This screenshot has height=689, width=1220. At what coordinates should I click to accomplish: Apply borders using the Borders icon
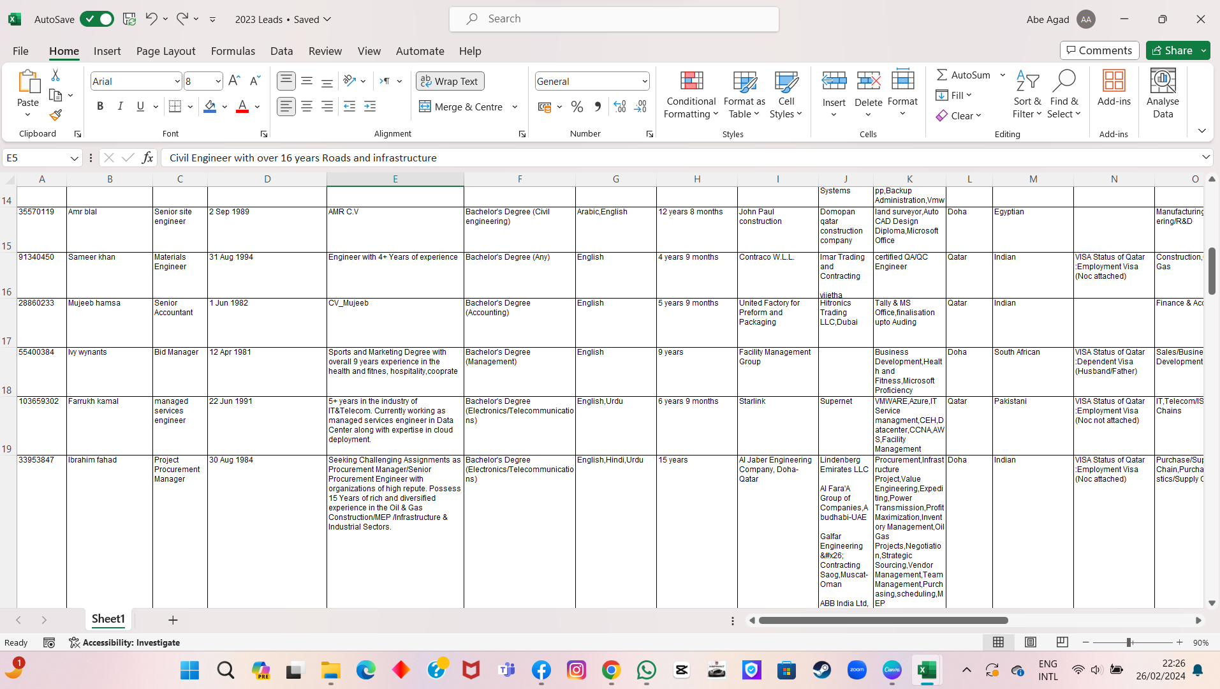click(x=175, y=107)
